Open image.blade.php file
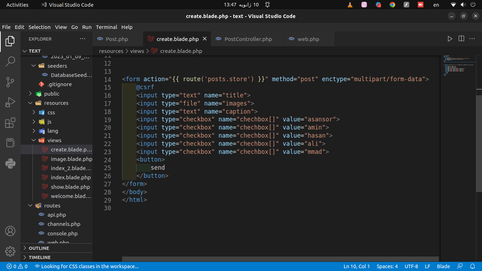Screen dimensions: 482x271 click(x=56, y=159)
